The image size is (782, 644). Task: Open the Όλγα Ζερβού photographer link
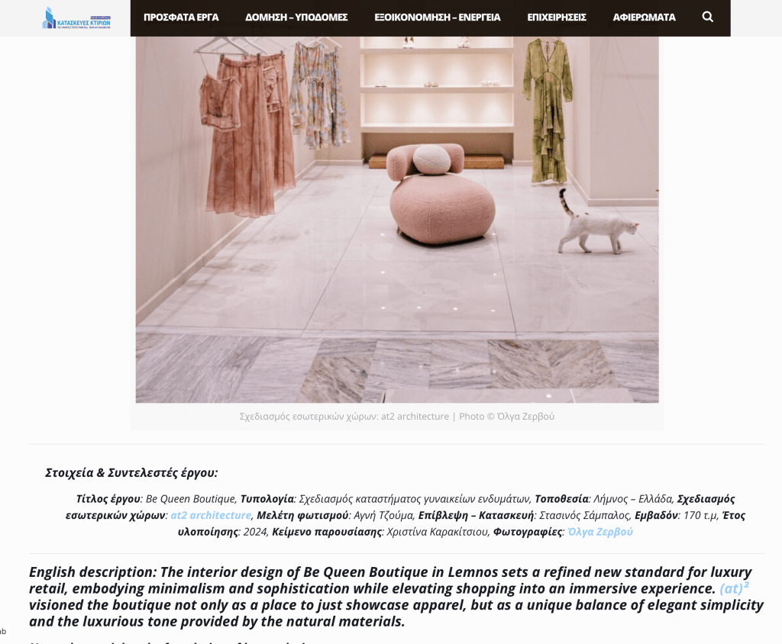tap(600, 531)
